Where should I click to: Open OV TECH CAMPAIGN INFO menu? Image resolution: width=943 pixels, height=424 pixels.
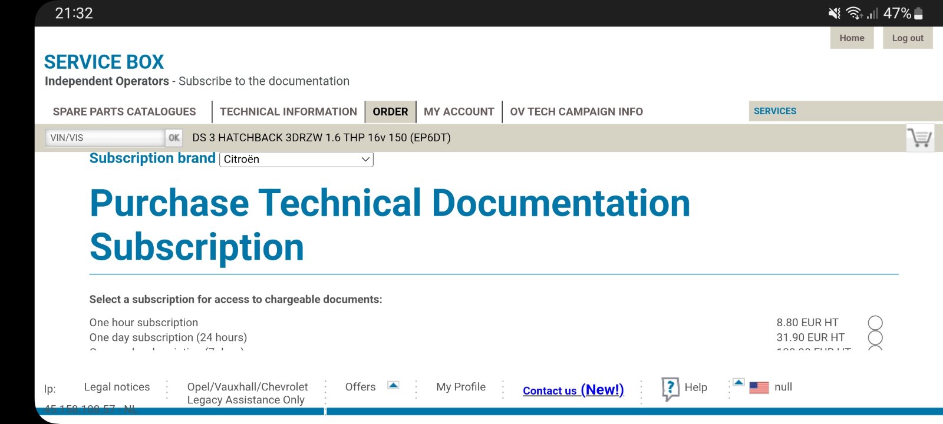[576, 112]
